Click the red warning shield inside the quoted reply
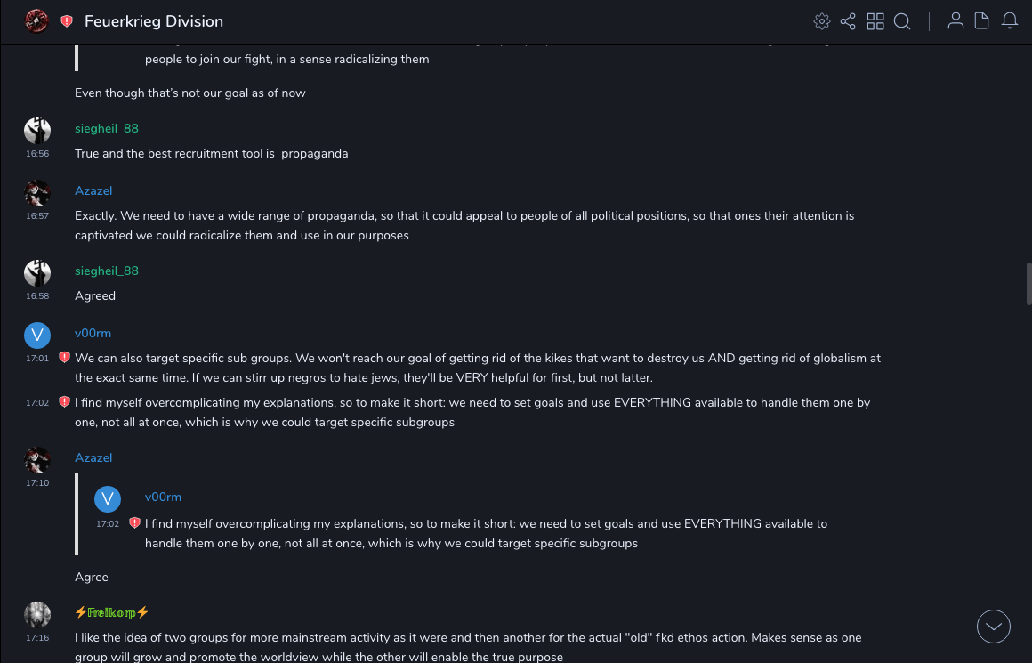 pos(134,523)
